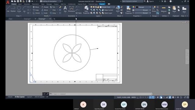Screen dimensions: 195x110
Task: Open the ByLayer lineweight dropdown
Action: tap(143, 10)
